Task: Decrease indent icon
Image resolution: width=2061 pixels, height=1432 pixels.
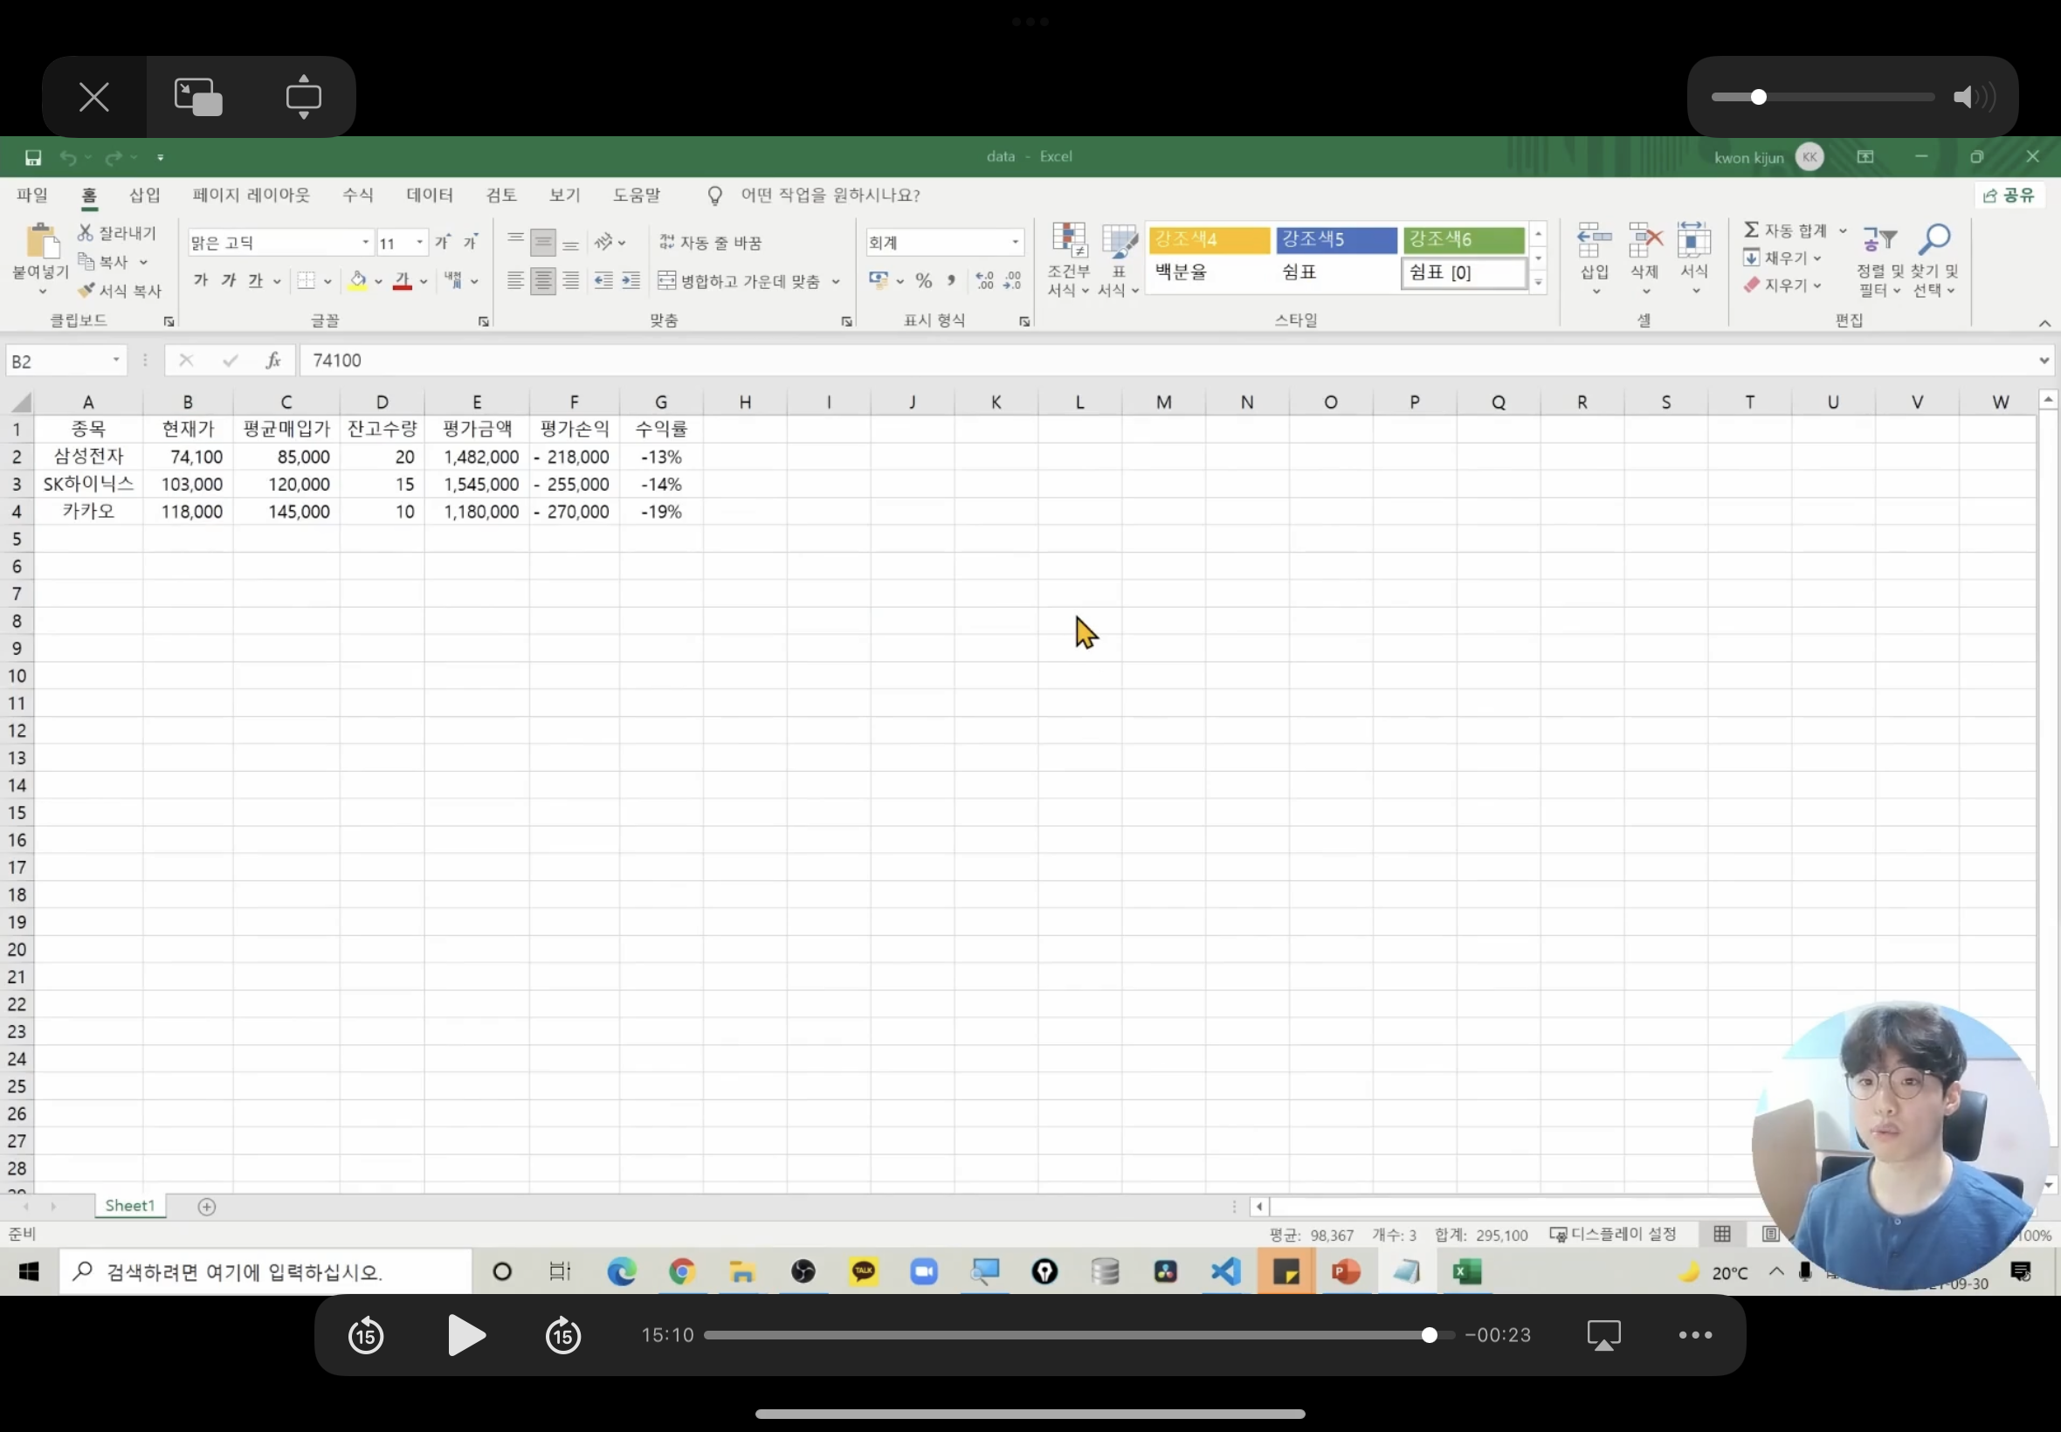Action: click(x=603, y=281)
